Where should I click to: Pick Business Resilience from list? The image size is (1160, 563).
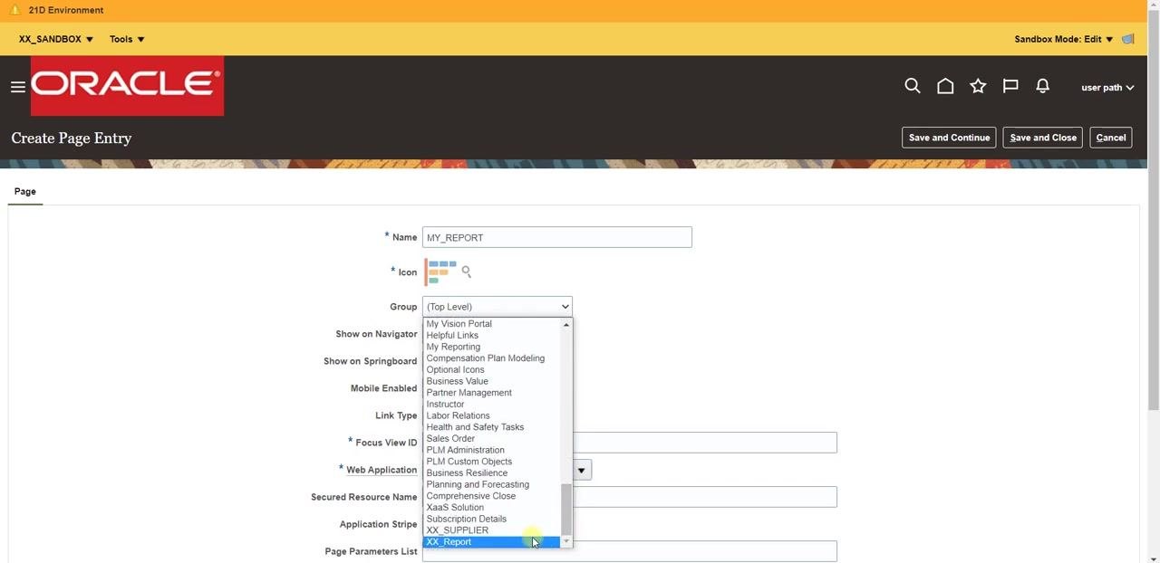tap(492, 473)
